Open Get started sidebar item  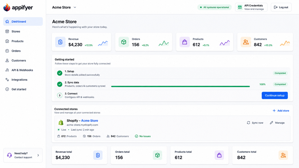23,89
